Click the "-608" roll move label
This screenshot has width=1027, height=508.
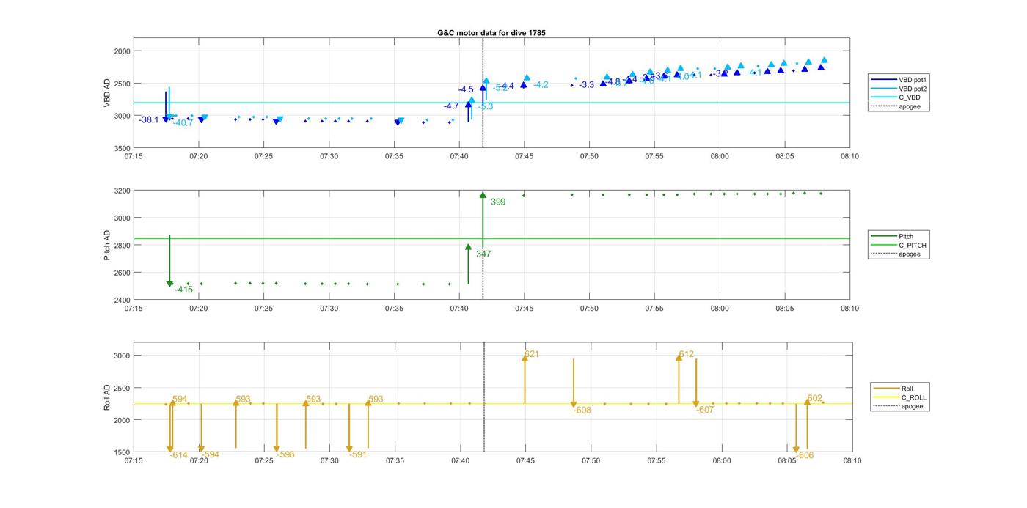point(582,411)
